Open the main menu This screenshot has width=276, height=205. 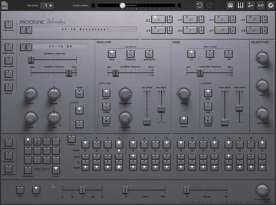pyautogui.click(x=9, y=25)
